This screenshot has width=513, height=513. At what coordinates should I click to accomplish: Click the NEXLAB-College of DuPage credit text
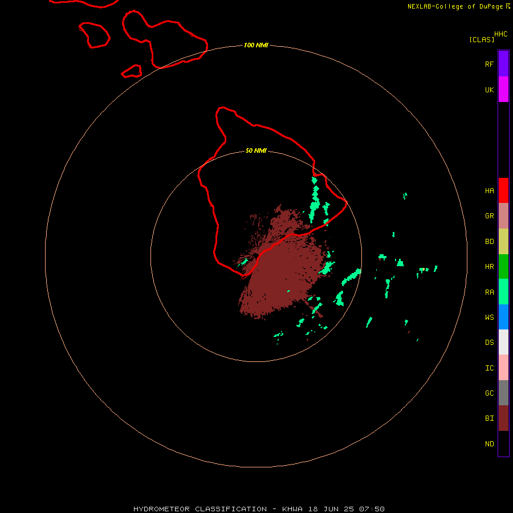[455, 6]
